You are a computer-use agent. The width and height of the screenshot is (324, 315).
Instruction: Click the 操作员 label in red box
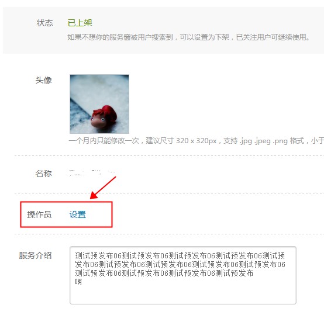click(39, 214)
